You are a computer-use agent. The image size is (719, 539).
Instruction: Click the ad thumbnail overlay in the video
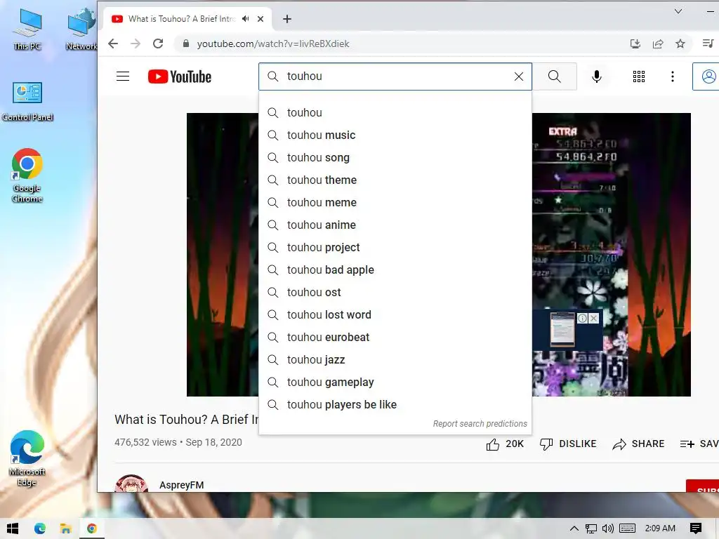pos(562,330)
